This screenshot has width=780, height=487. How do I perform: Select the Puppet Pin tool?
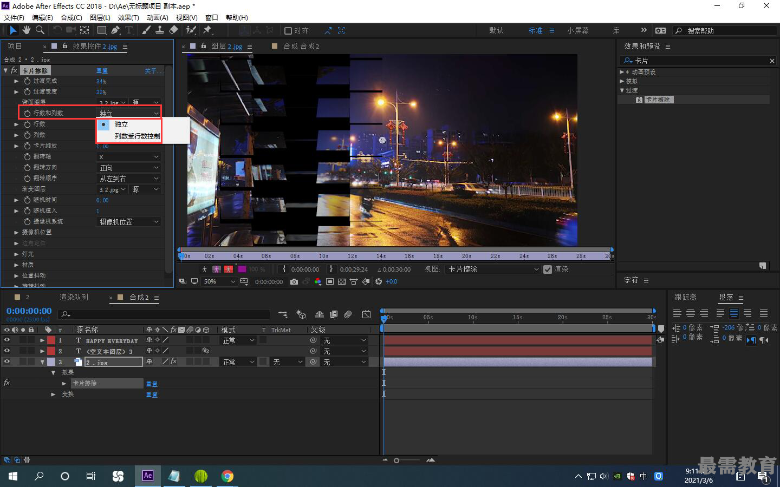point(207,30)
